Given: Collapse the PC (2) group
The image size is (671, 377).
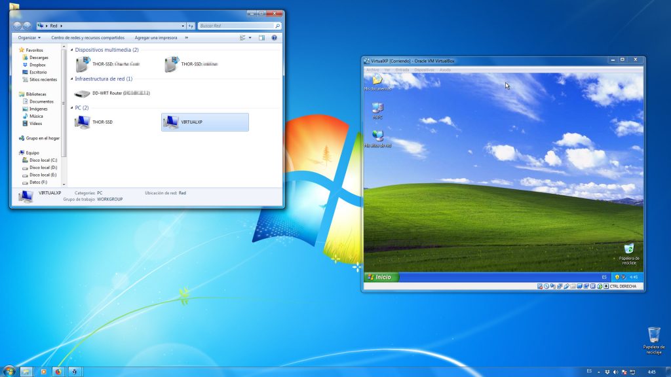Looking at the screenshot, I should [72, 108].
